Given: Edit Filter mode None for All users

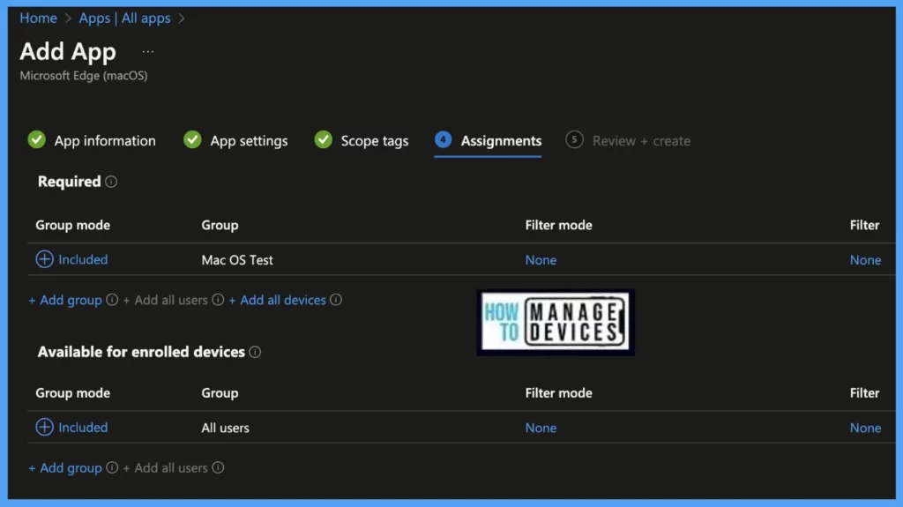Looking at the screenshot, I should tap(541, 428).
